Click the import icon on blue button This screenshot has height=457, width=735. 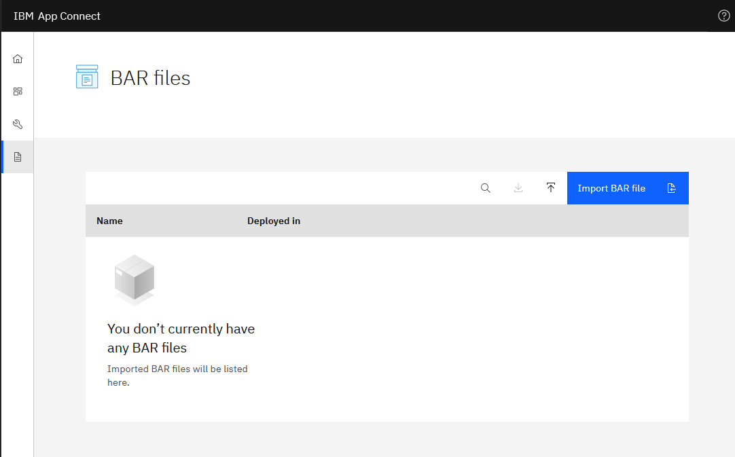[671, 188]
